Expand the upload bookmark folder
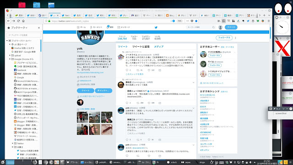Screen dimensions: 293x165 point(10,55)
